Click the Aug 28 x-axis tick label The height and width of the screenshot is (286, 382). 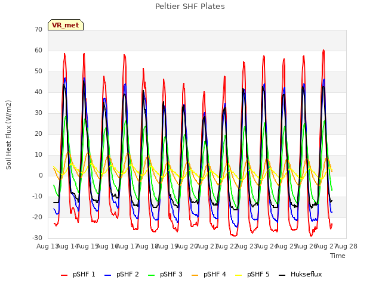click(346, 246)
